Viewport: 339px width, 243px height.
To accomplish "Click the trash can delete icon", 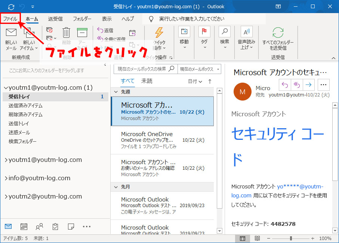I will click(67, 33).
